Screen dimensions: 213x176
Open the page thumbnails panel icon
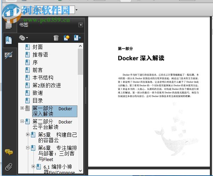point(9,25)
